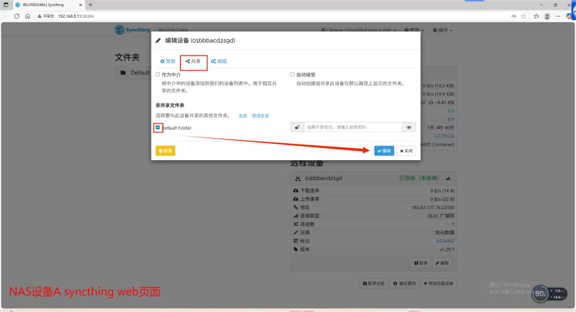The image size is (576, 312).
Task: Open the 操作 actions dropdown menu
Action: click(442, 30)
